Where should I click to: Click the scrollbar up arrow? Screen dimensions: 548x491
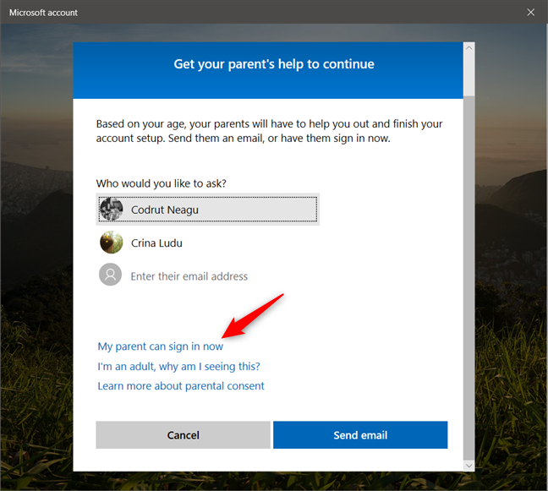click(x=469, y=48)
